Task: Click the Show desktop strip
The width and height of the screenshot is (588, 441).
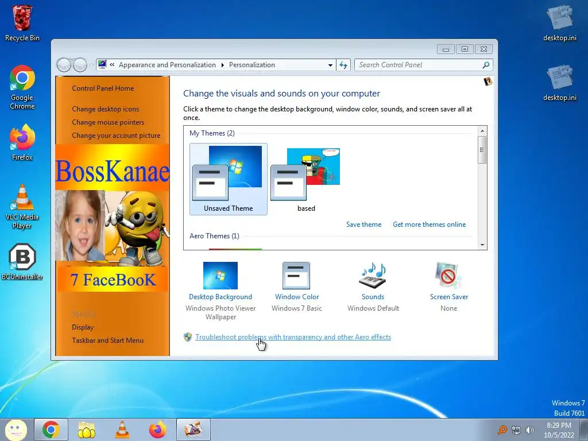Action: click(584, 430)
